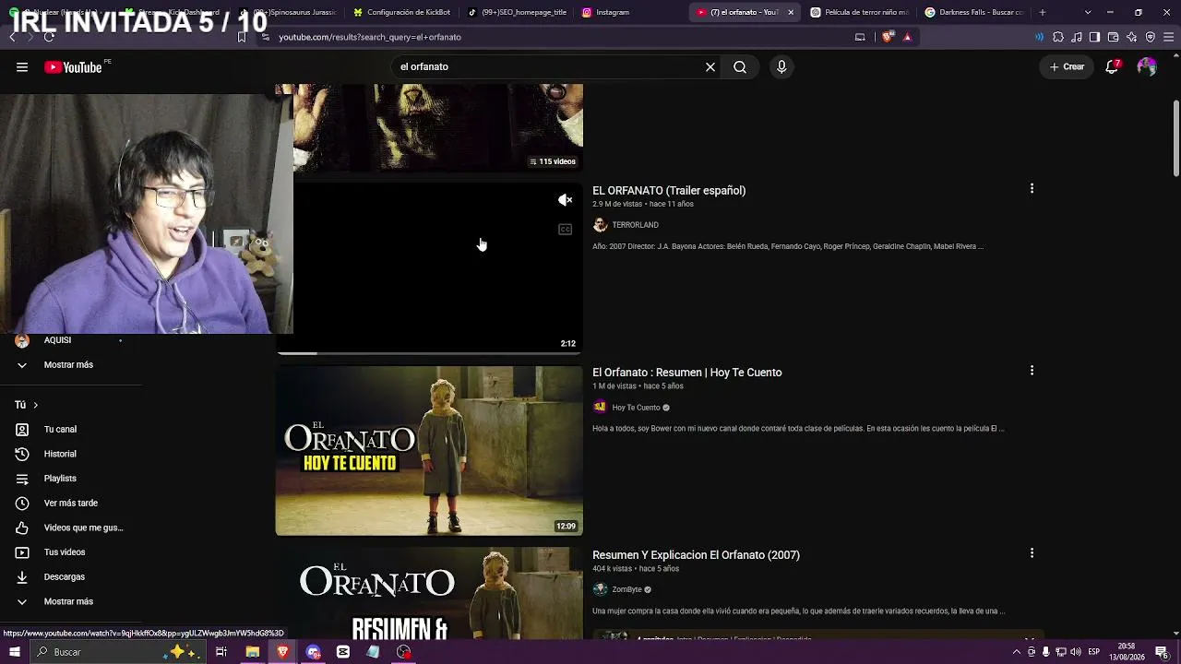Open the YouTube notifications bell
Viewport: 1181px width, 664px height.
[1113, 67]
